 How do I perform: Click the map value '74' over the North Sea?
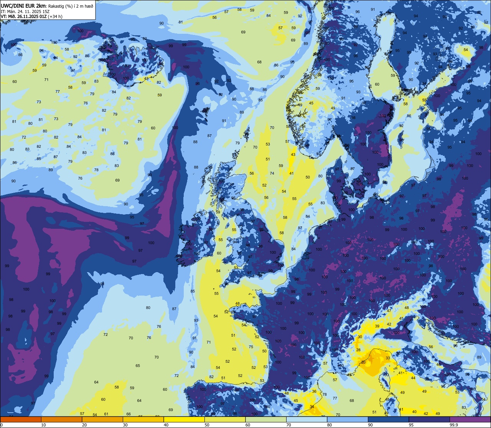click(272, 174)
